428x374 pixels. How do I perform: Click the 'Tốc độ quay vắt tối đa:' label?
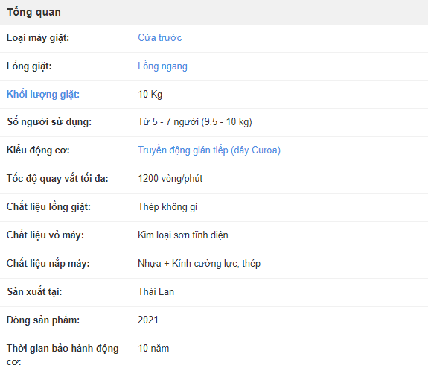[57, 178]
